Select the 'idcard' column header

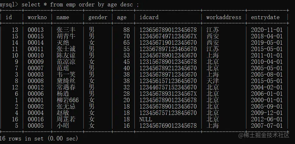pos(149,17)
